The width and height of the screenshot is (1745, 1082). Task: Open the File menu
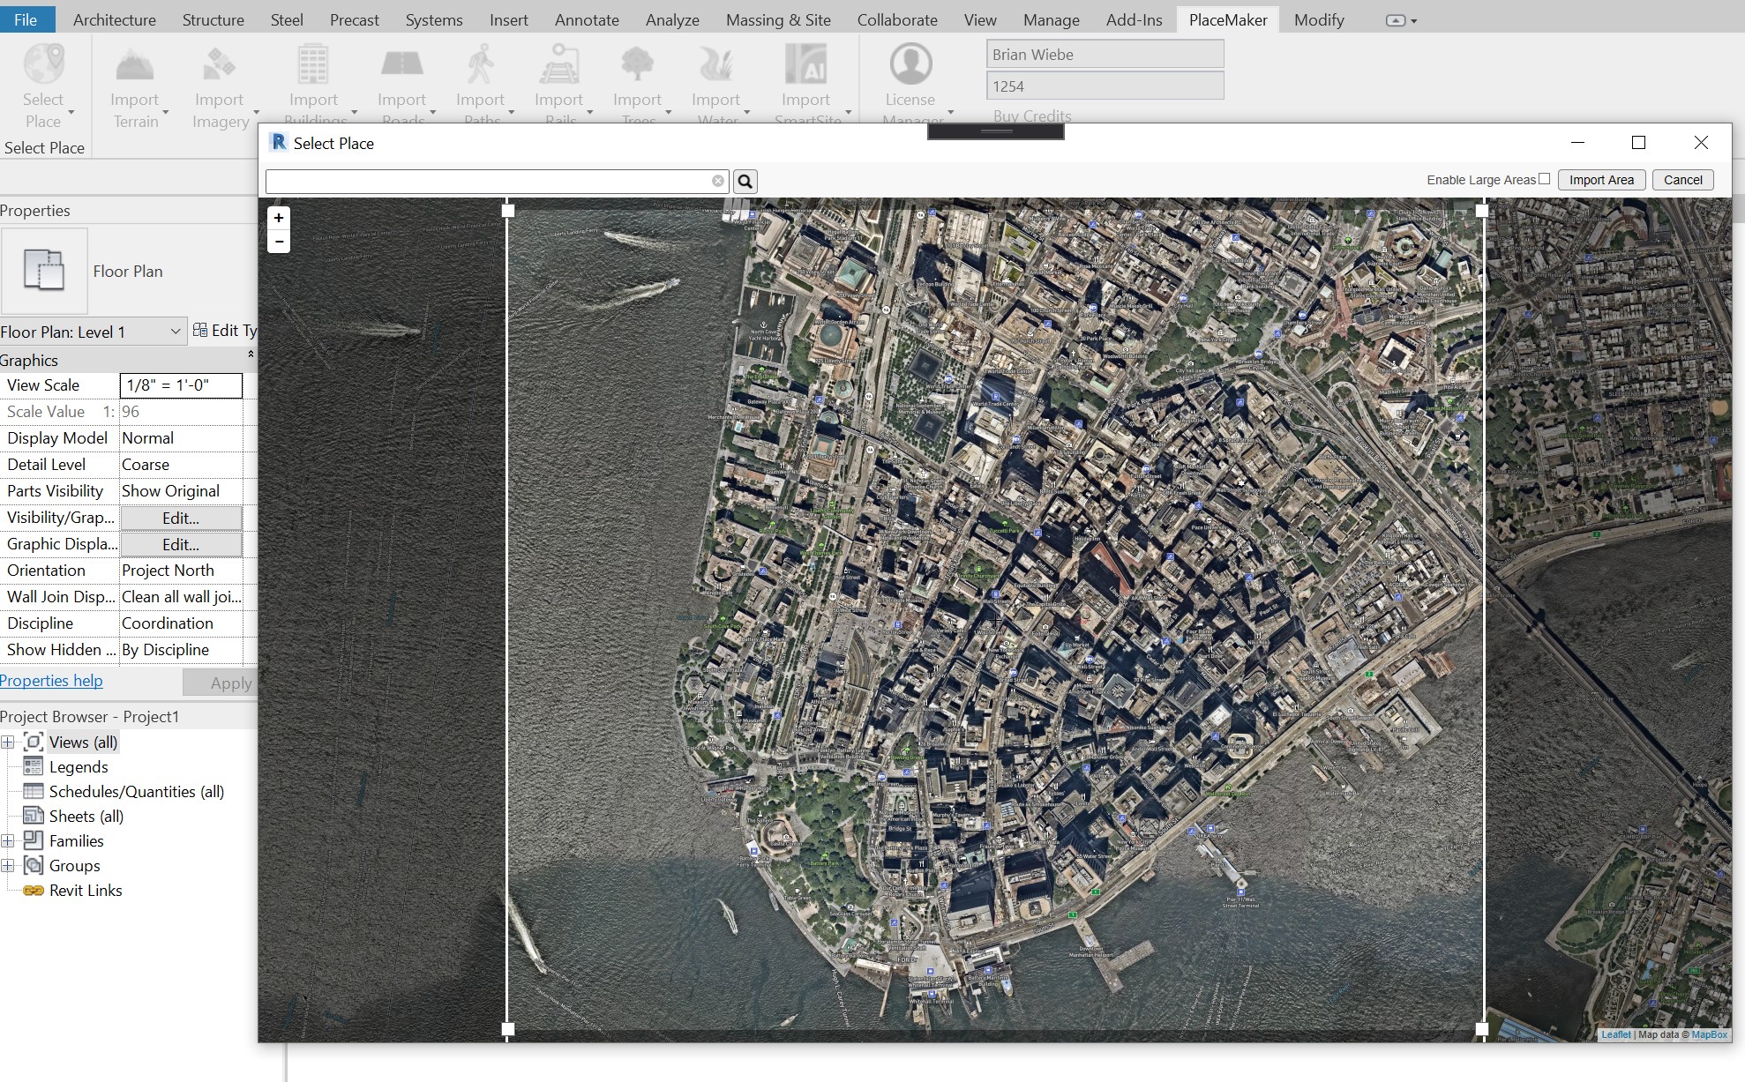coord(26,19)
